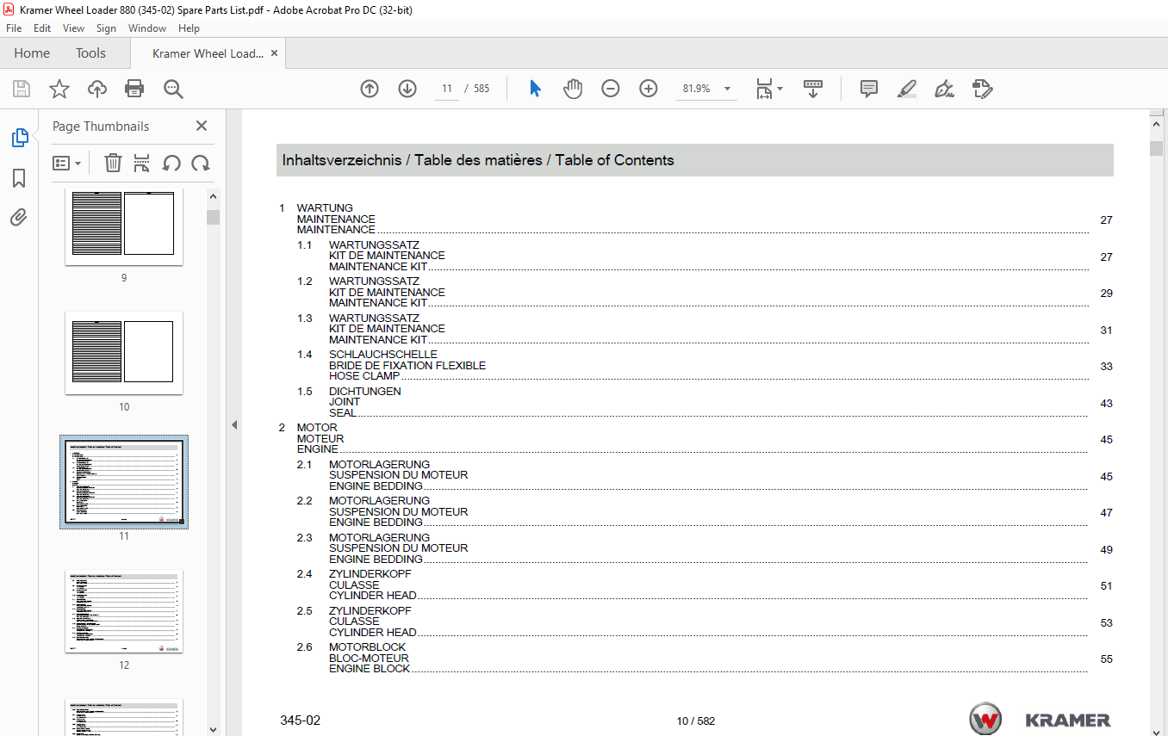
Task: Open the stamp tool icon
Action: pyautogui.click(x=983, y=89)
